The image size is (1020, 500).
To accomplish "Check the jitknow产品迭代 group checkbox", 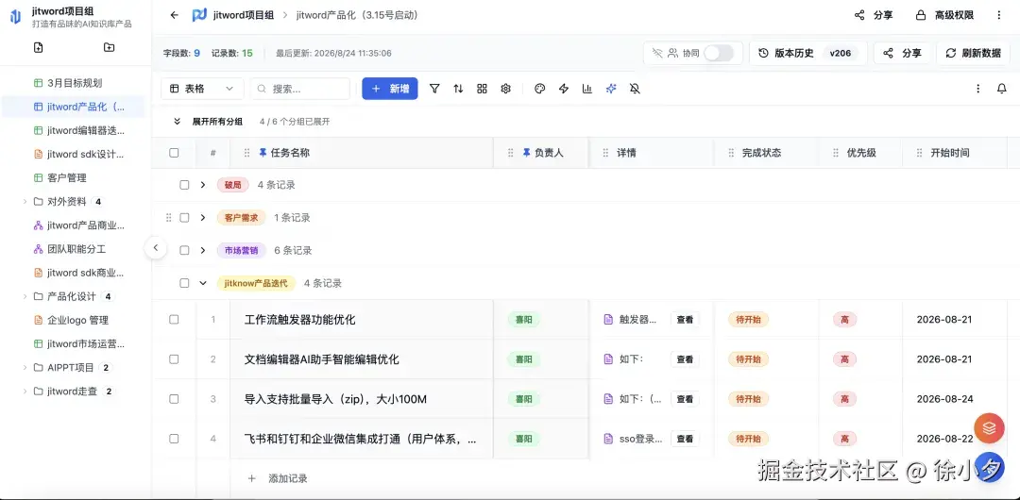I will point(184,283).
